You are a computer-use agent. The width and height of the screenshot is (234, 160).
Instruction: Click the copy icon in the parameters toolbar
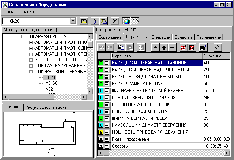tap(121, 47)
